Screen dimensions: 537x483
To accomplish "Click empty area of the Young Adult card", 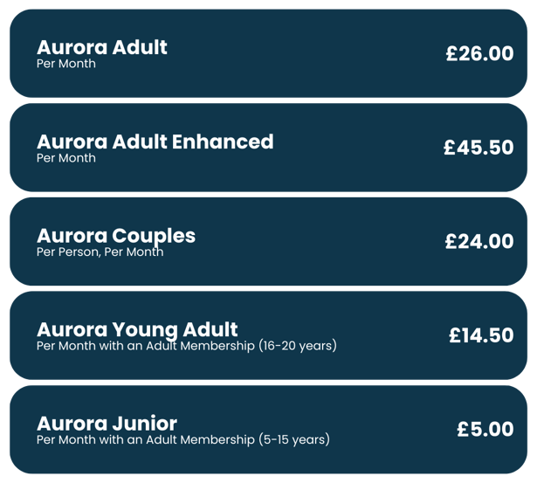I will (x=393, y=335).
